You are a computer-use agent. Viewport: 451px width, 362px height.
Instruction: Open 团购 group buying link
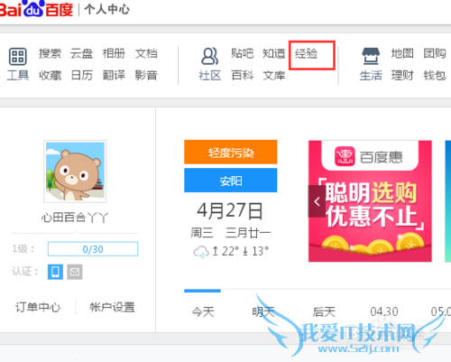coord(435,53)
